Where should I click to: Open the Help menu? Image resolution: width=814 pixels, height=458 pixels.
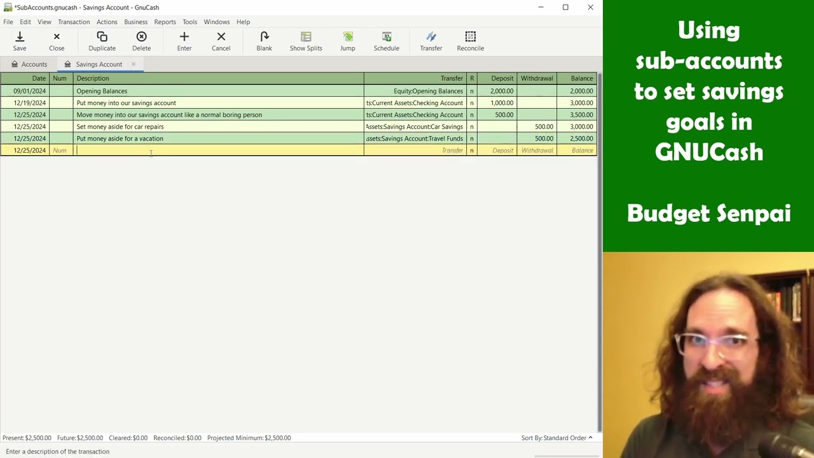243,22
